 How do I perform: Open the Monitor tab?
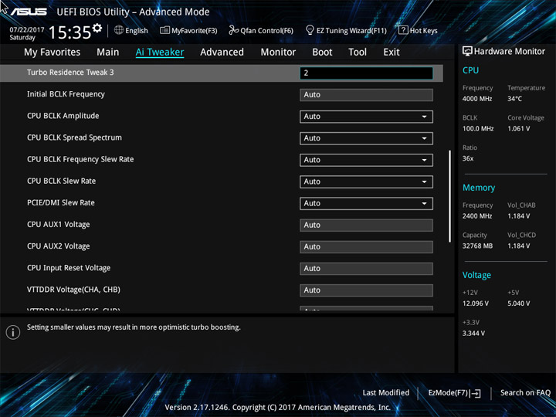tap(278, 53)
